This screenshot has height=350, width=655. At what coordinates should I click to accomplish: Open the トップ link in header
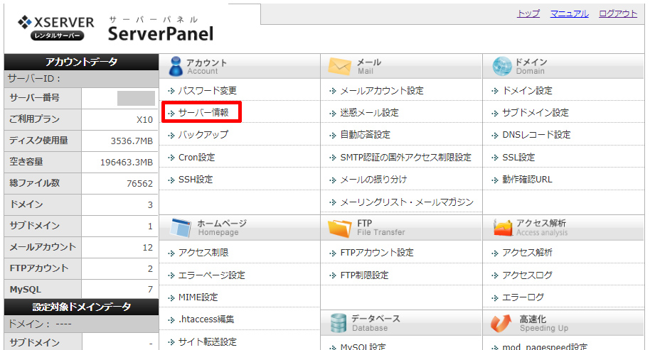click(528, 13)
